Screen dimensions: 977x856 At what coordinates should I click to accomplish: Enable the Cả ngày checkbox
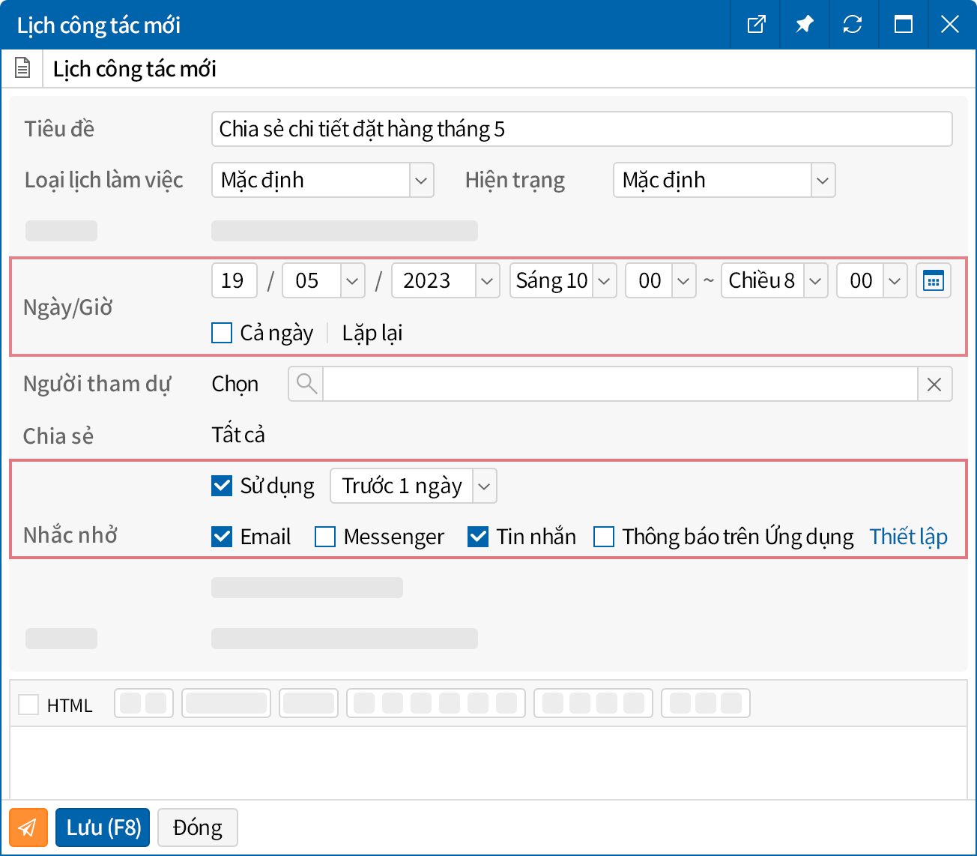222,333
